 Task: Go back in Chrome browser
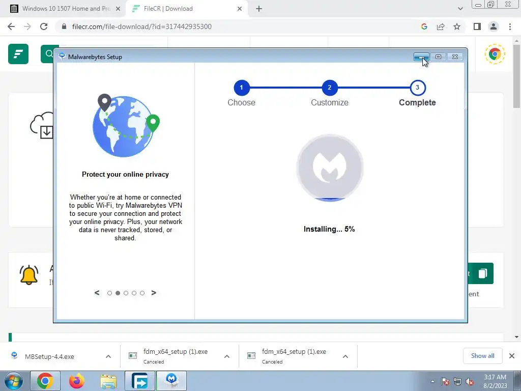coord(11,26)
